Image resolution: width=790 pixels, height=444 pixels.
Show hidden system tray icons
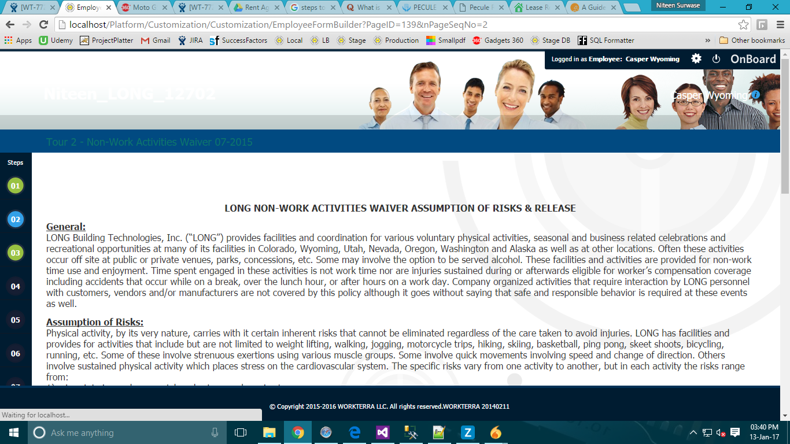(693, 432)
